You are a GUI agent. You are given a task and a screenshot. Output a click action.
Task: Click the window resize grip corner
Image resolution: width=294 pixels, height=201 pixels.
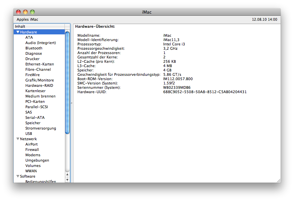(x=279, y=181)
